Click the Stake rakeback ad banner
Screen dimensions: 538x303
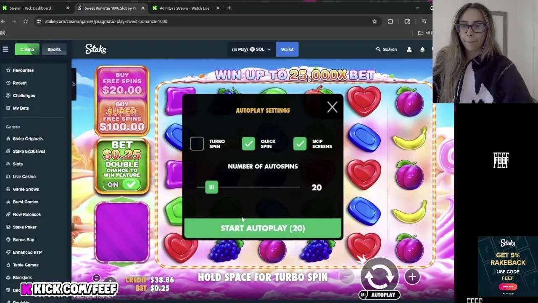(x=508, y=266)
